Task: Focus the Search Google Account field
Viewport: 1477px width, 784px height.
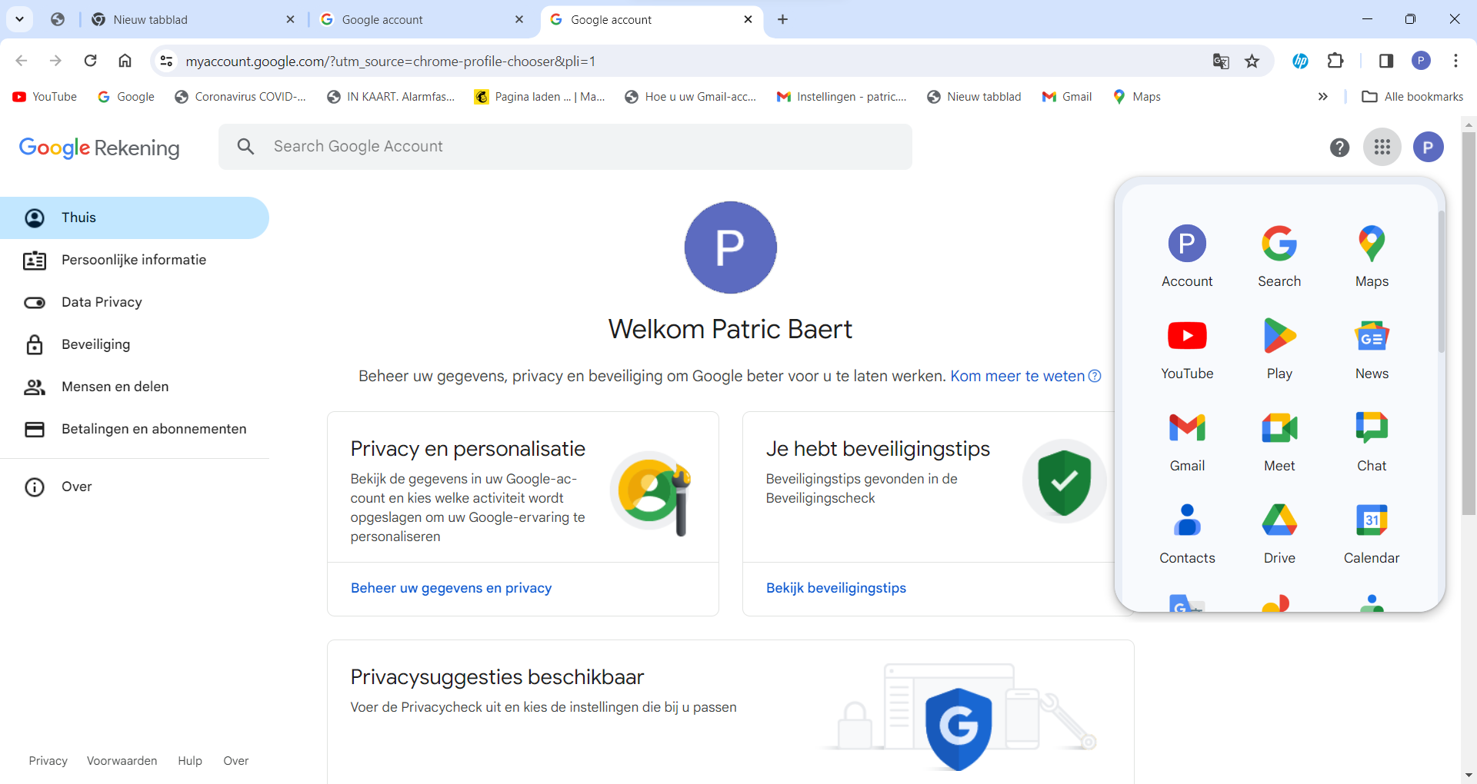Action: [x=565, y=147]
